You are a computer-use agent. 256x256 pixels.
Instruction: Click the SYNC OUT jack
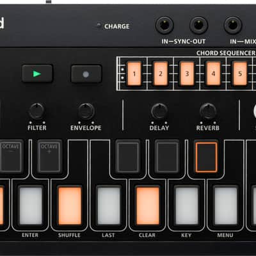198,25
